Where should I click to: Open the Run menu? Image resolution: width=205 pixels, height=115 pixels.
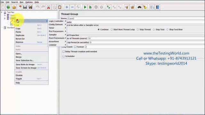[x=21, y=2]
